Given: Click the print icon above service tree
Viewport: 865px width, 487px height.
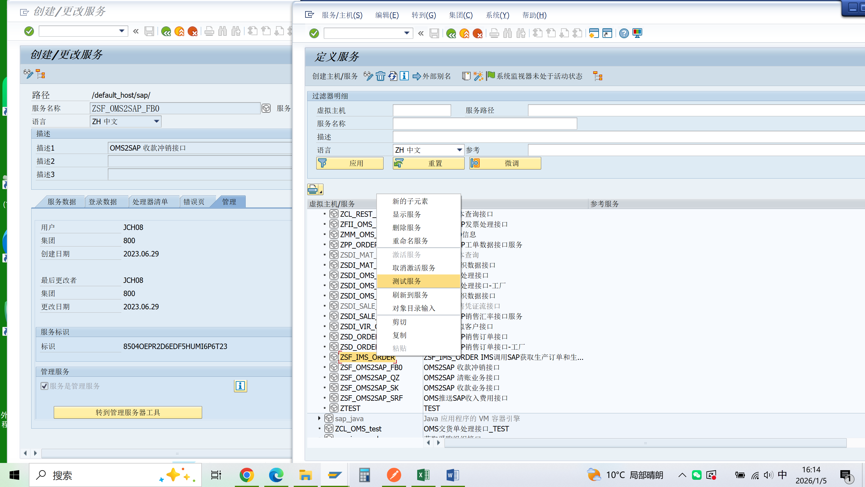Looking at the screenshot, I should pos(313,189).
